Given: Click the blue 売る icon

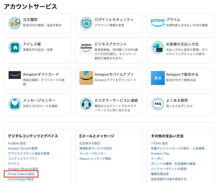Looking at the screenshot, I should (158, 78).
